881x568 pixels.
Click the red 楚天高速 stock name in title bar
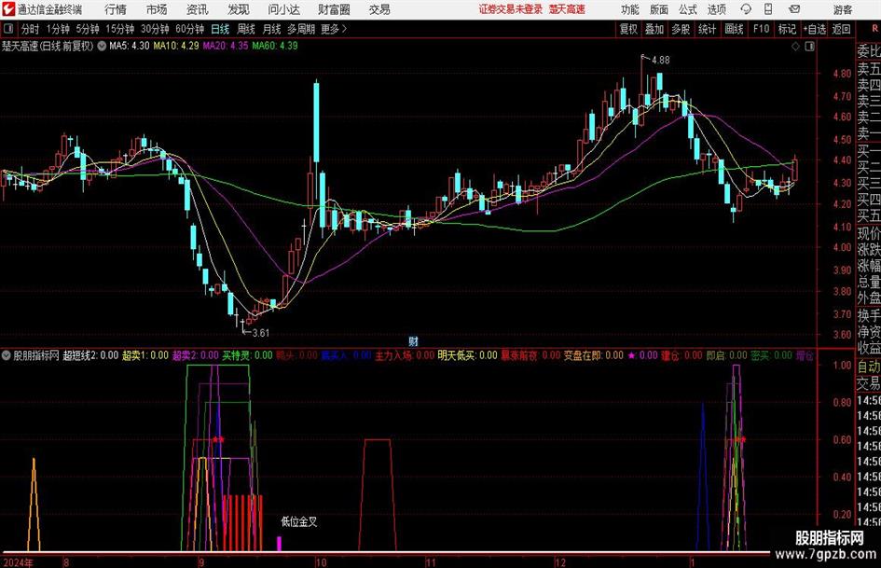567,9
